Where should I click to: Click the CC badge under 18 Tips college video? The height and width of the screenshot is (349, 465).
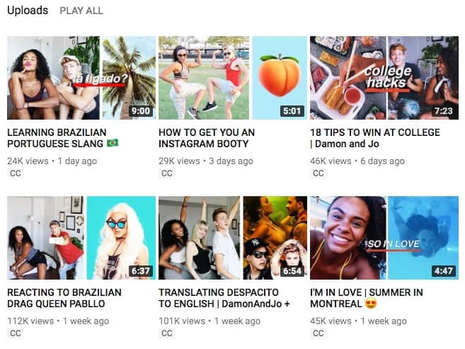[x=318, y=173]
